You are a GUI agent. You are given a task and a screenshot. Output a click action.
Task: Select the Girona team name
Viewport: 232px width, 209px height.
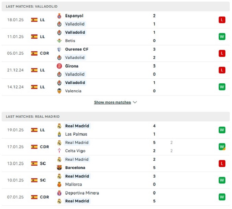(x=72, y=66)
